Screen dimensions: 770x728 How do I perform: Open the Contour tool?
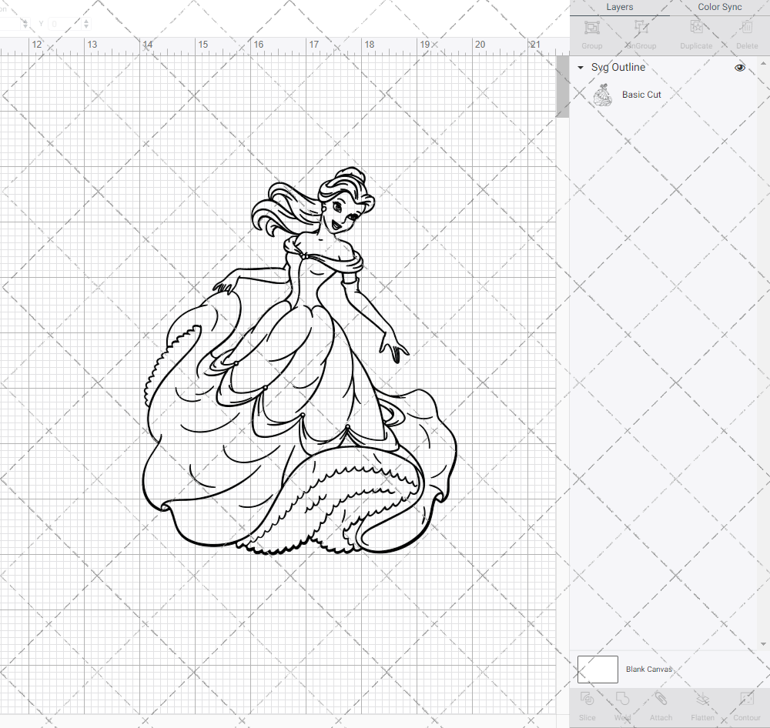[x=747, y=699]
